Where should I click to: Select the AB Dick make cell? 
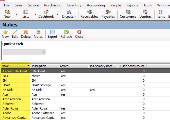click(x=15, y=90)
